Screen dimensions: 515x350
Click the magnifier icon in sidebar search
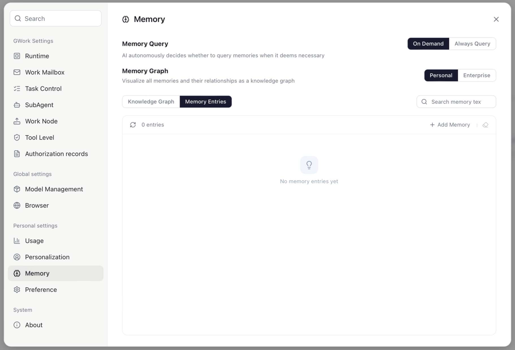click(x=18, y=18)
